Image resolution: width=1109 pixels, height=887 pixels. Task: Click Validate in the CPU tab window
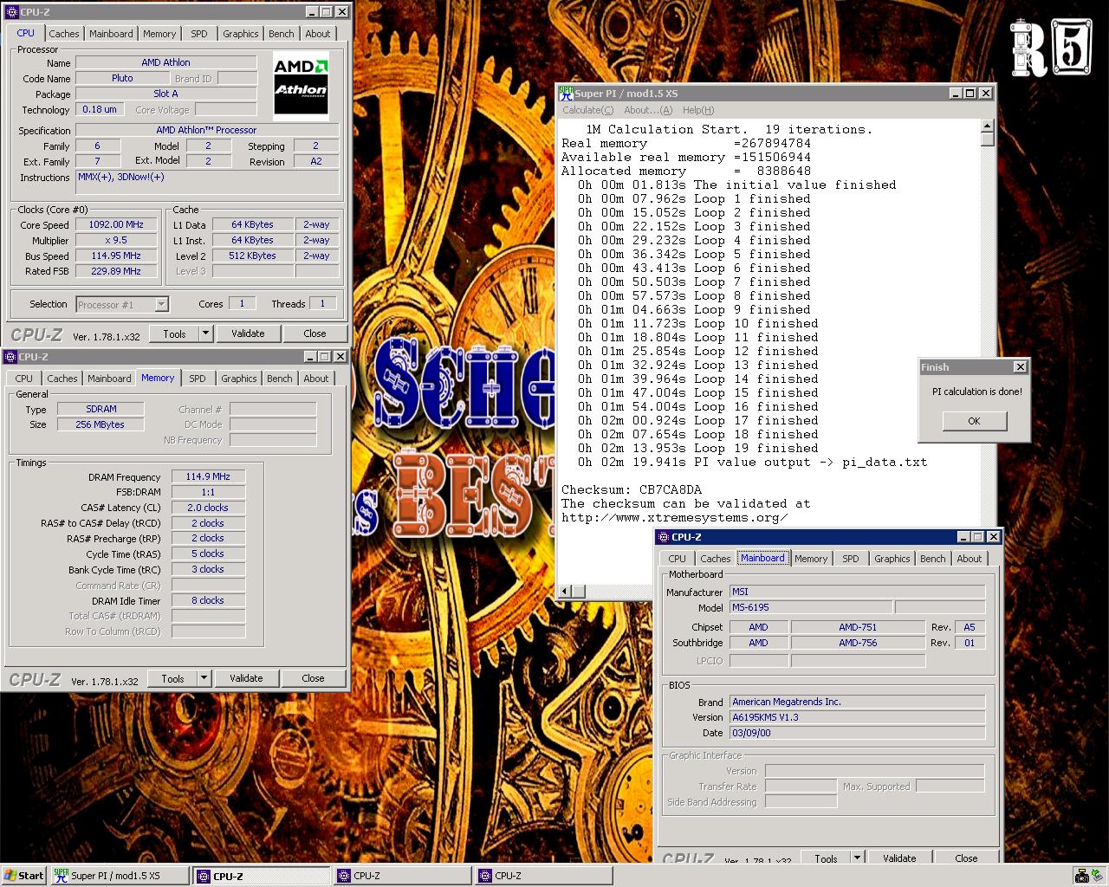(x=248, y=333)
